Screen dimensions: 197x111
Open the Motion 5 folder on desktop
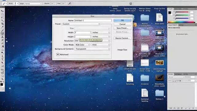pyautogui.click(x=159, y=95)
